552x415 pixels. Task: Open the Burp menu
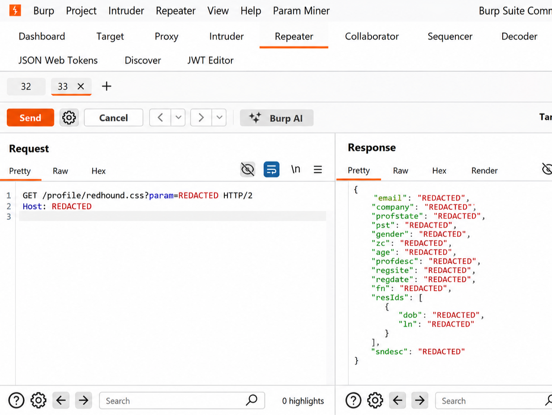click(x=44, y=11)
